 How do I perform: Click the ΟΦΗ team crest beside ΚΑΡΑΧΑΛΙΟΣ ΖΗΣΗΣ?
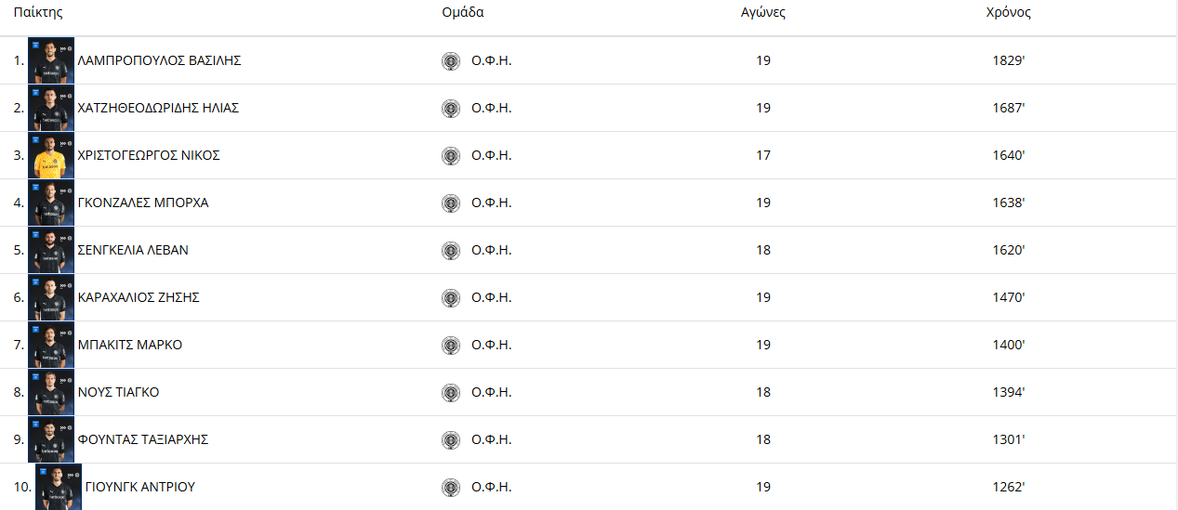click(x=451, y=298)
